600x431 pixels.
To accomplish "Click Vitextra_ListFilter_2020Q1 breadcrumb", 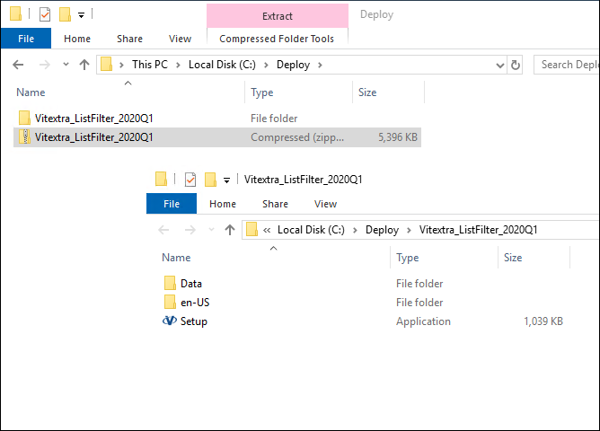I will (479, 230).
